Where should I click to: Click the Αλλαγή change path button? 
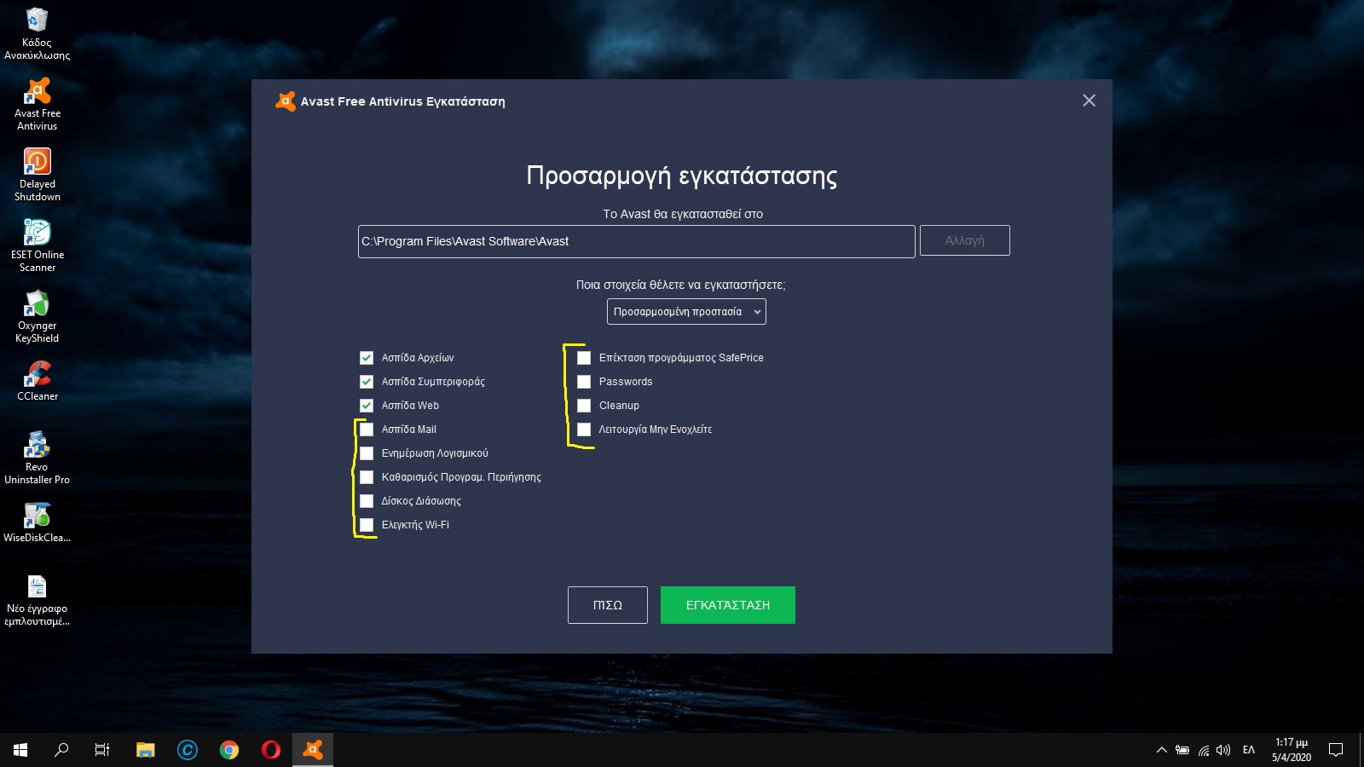click(x=965, y=240)
